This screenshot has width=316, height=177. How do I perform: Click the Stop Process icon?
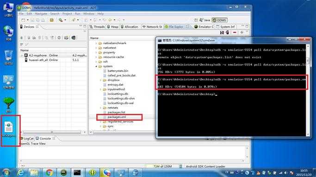[59, 38]
